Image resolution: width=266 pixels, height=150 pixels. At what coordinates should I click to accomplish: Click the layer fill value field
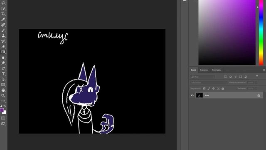pos(250,88)
